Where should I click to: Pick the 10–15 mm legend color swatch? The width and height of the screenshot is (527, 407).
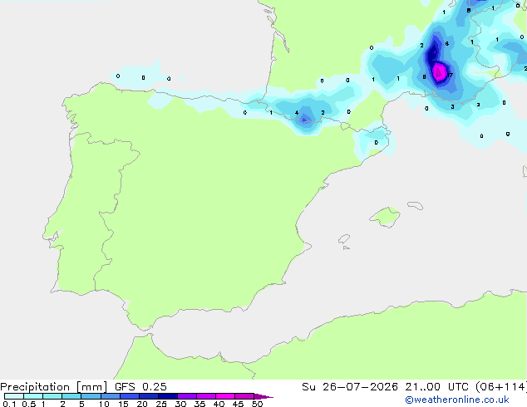(x=110, y=396)
